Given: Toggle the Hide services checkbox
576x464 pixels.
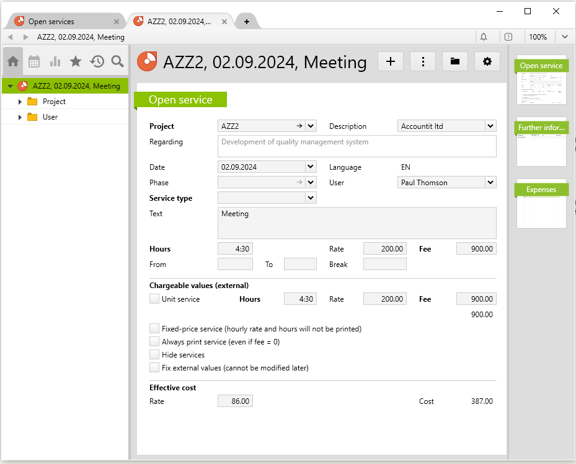Looking at the screenshot, I should 154,355.
